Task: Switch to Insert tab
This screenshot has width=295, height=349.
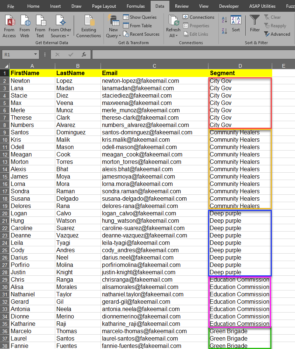Action: pos(55,6)
